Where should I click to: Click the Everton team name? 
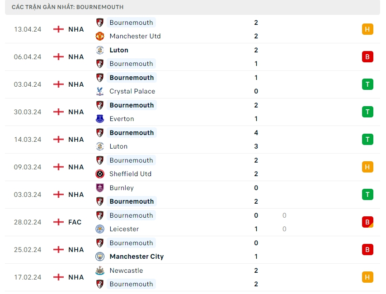click(x=122, y=119)
